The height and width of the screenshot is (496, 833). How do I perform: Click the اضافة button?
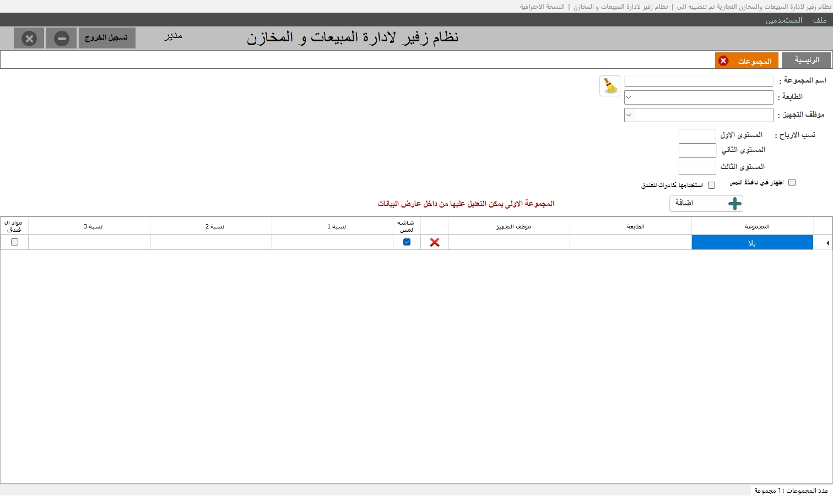point(706,204)
